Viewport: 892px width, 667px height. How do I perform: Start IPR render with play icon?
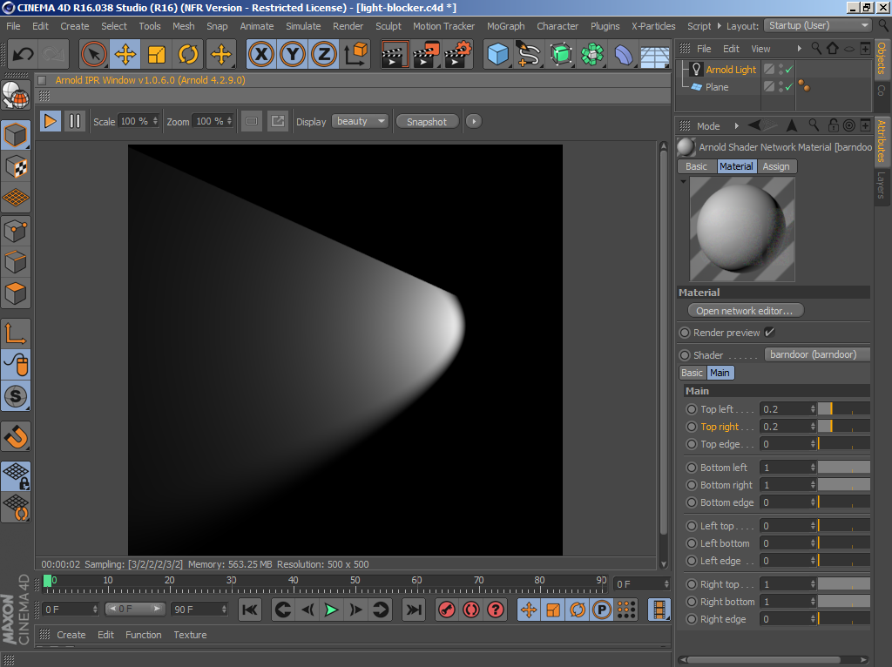pyautogui.click(x=51, y=121)
